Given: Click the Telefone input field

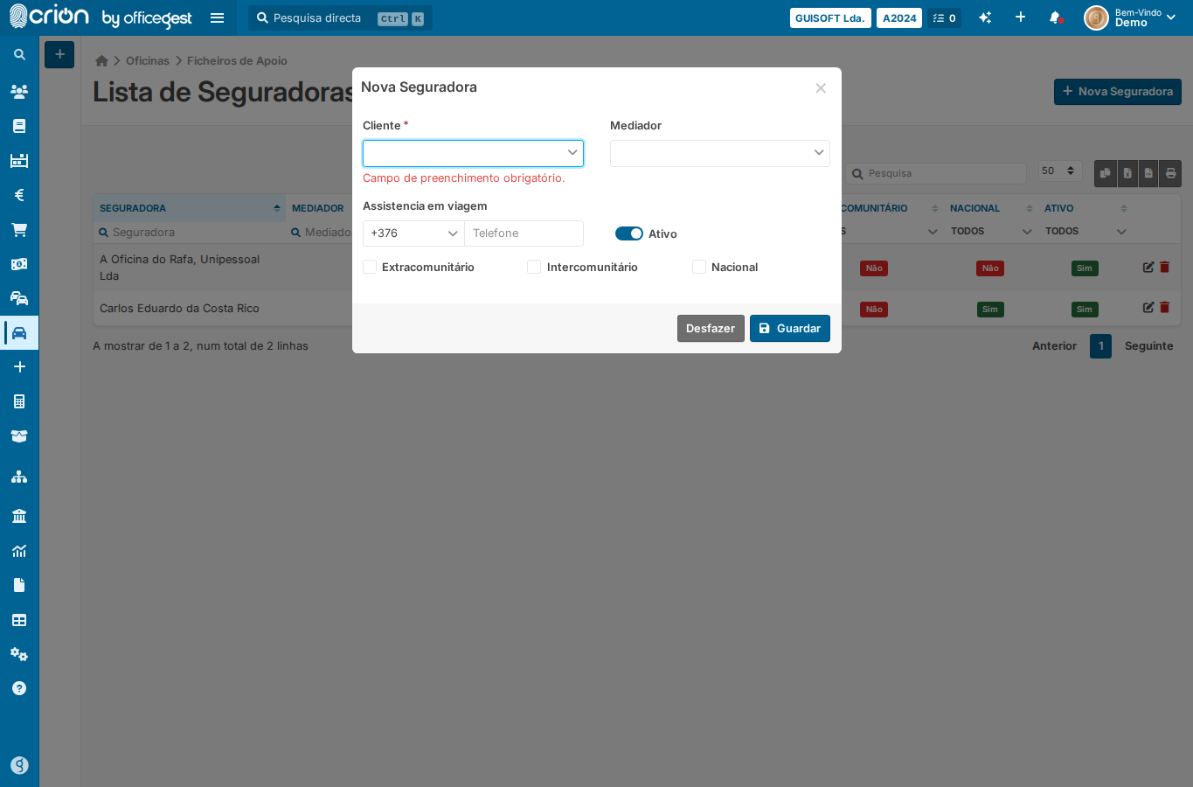Looking at the screenshot, I should [x=524, y=233].
